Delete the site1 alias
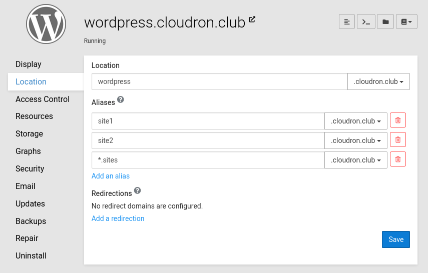 click(397, 120)
